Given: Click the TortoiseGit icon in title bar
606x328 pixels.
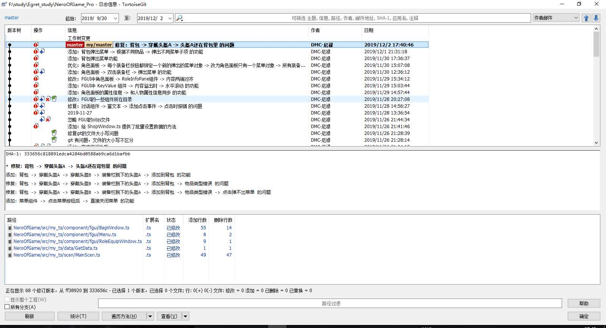Looking at the screenshot, I should [x=4, y=4].
